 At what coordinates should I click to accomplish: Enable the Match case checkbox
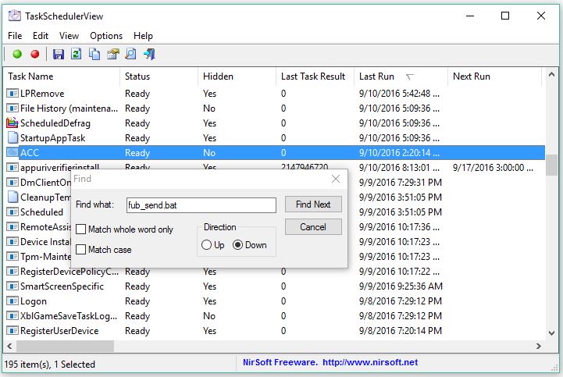pyautogui.click(x=81, y=250)
